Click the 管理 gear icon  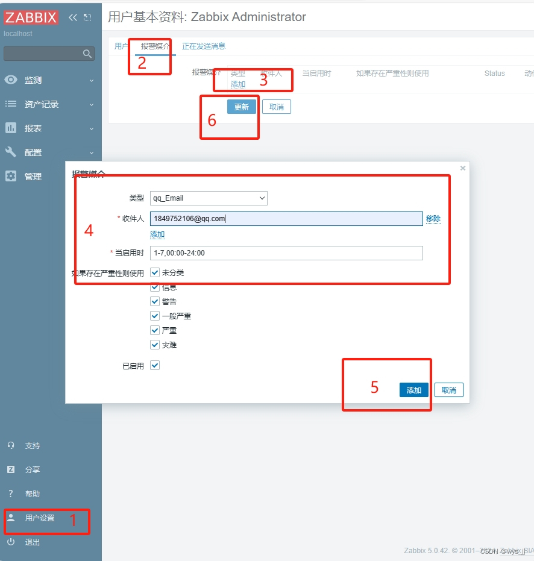point(11,176)
